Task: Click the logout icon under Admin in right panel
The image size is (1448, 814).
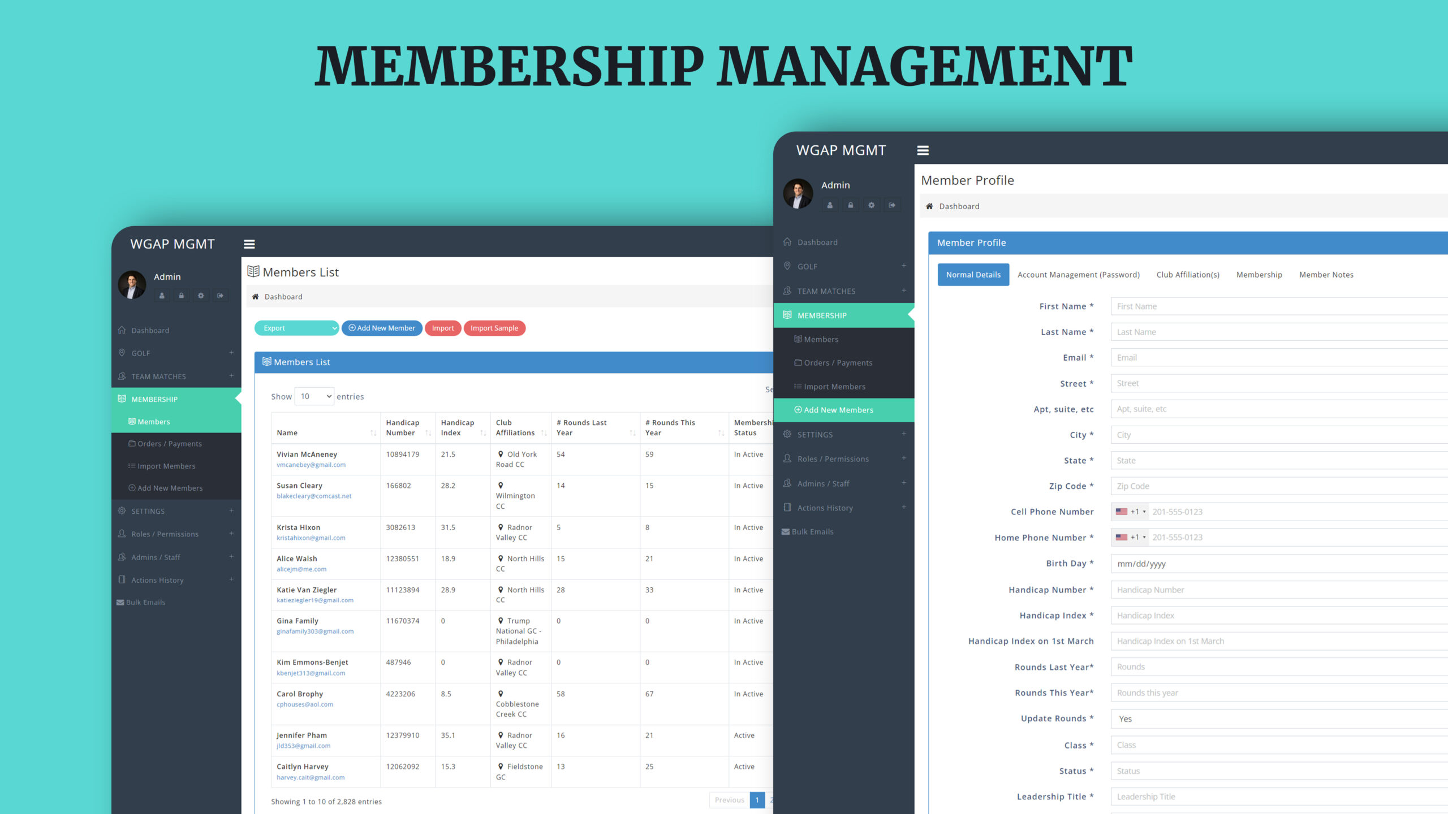Action: coord(892,205)
